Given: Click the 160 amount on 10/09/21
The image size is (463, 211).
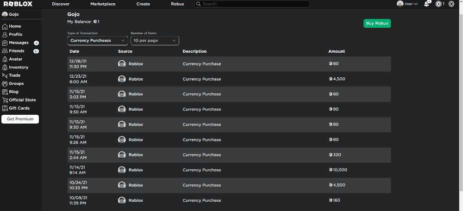Looking at the screenshot, I should pos(337,200).
